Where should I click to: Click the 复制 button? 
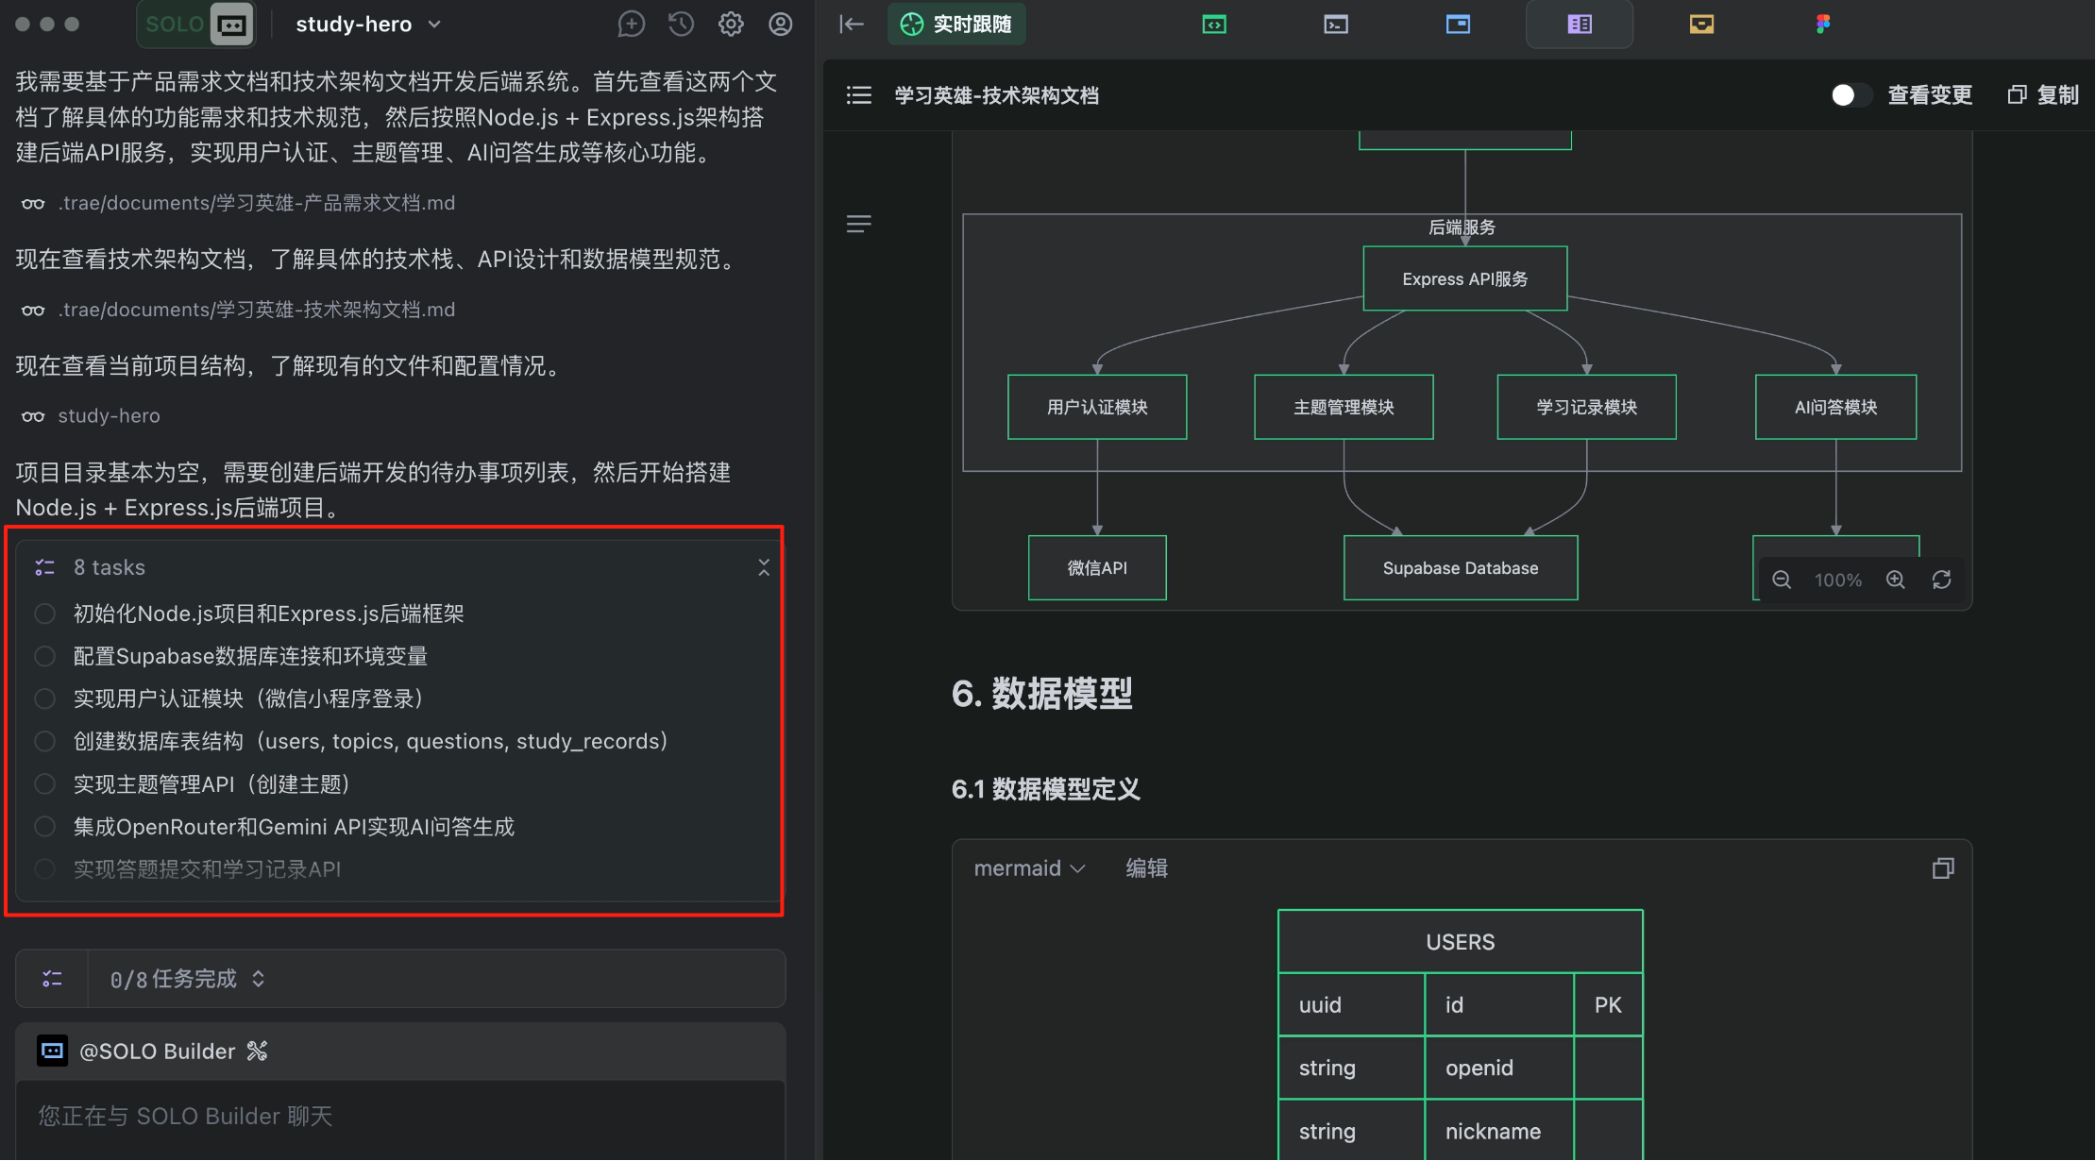point(2043,95)
